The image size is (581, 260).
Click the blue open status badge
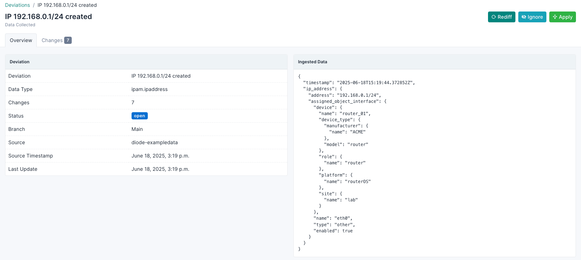(x=139, y=116)
